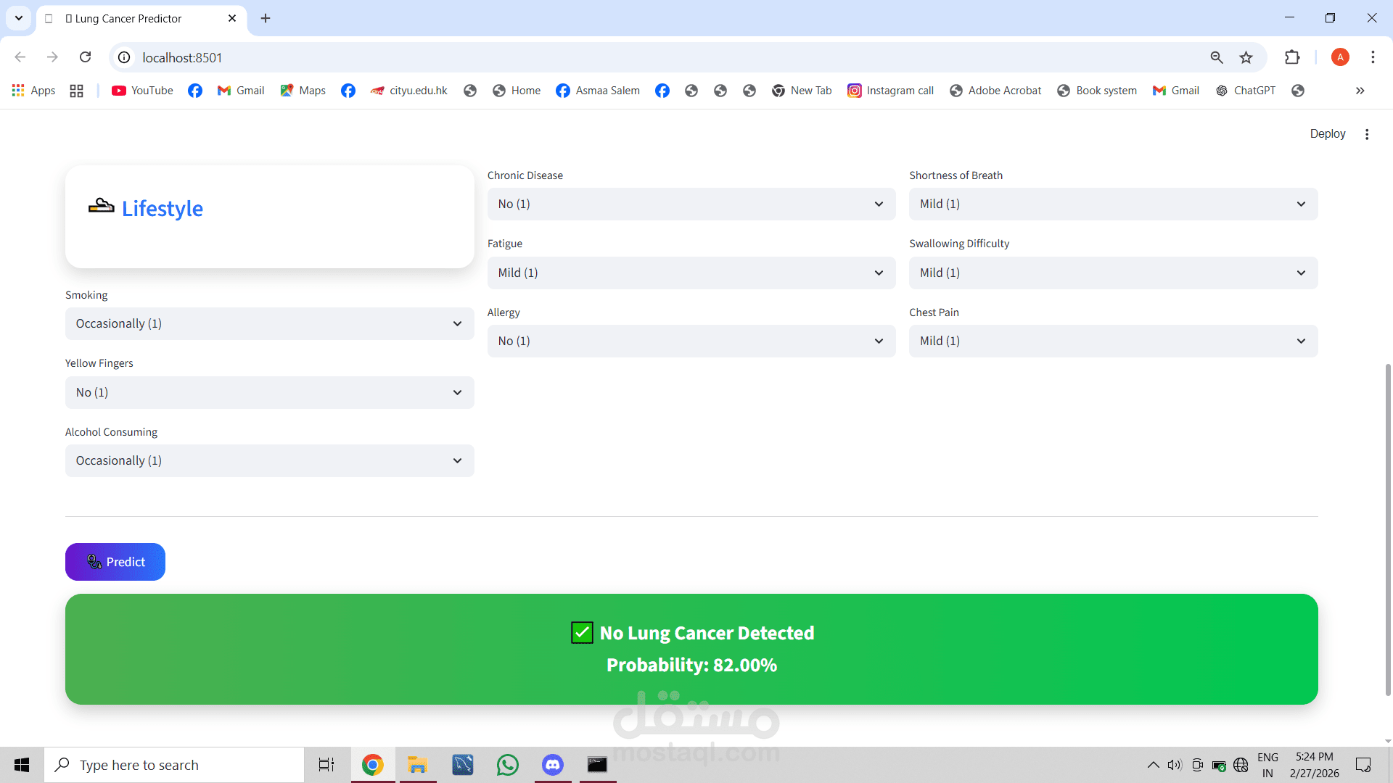Expand the Smoking dropdown
1393x783 pixels.
(269, 323)
